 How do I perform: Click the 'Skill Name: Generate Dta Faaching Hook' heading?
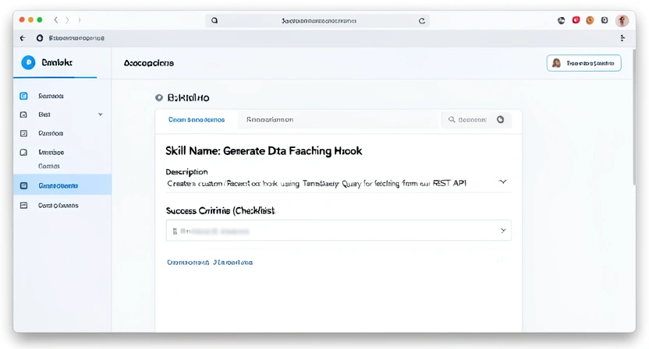[264, 151]
